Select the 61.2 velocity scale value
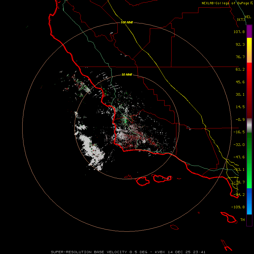254x254 pixels. click(x=240, y=69)
